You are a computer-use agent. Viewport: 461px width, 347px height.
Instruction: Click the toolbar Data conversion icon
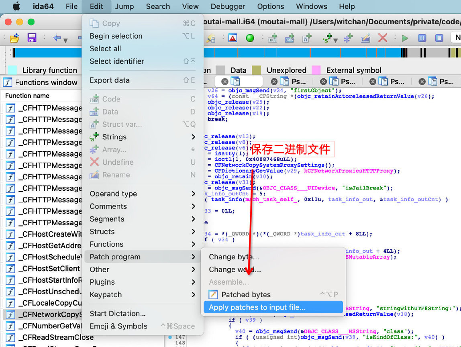[x=289, y=38]
